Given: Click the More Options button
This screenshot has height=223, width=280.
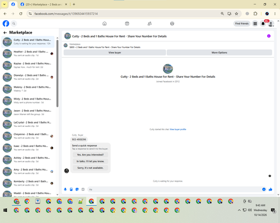Looking at the screenshot, I should coord(220,53).
